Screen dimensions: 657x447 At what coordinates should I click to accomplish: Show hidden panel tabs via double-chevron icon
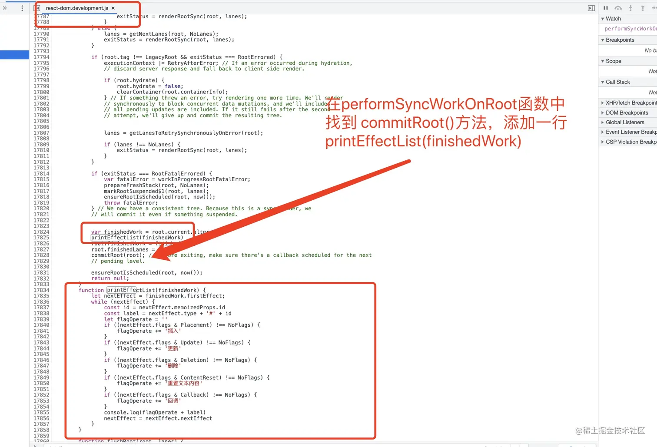coord(6,8)
